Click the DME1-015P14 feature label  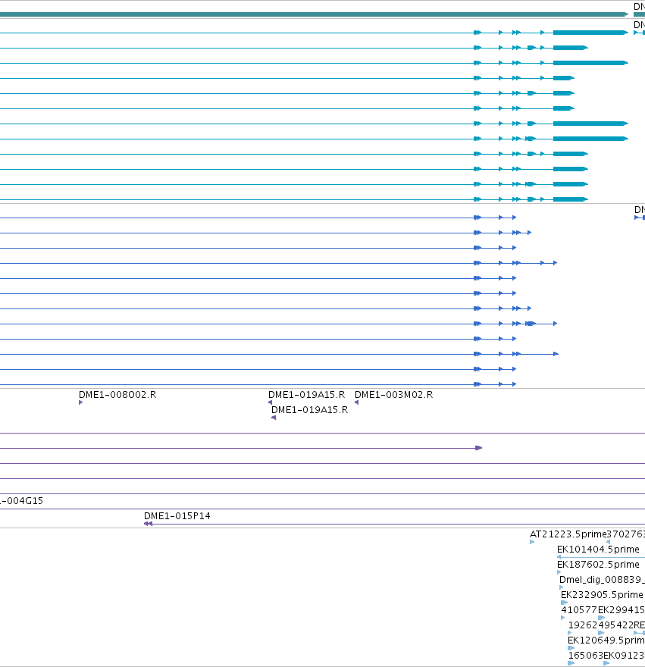(x=177, y=516)
